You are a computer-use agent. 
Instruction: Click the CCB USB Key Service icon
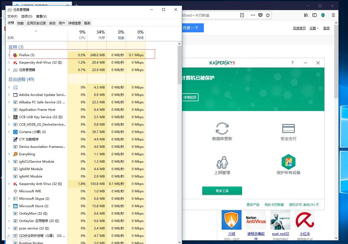pos(15,117)
